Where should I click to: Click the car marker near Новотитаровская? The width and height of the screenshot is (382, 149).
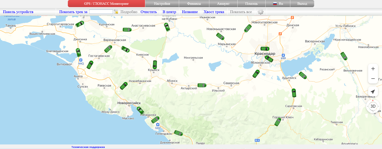click(x=248, y=28)
